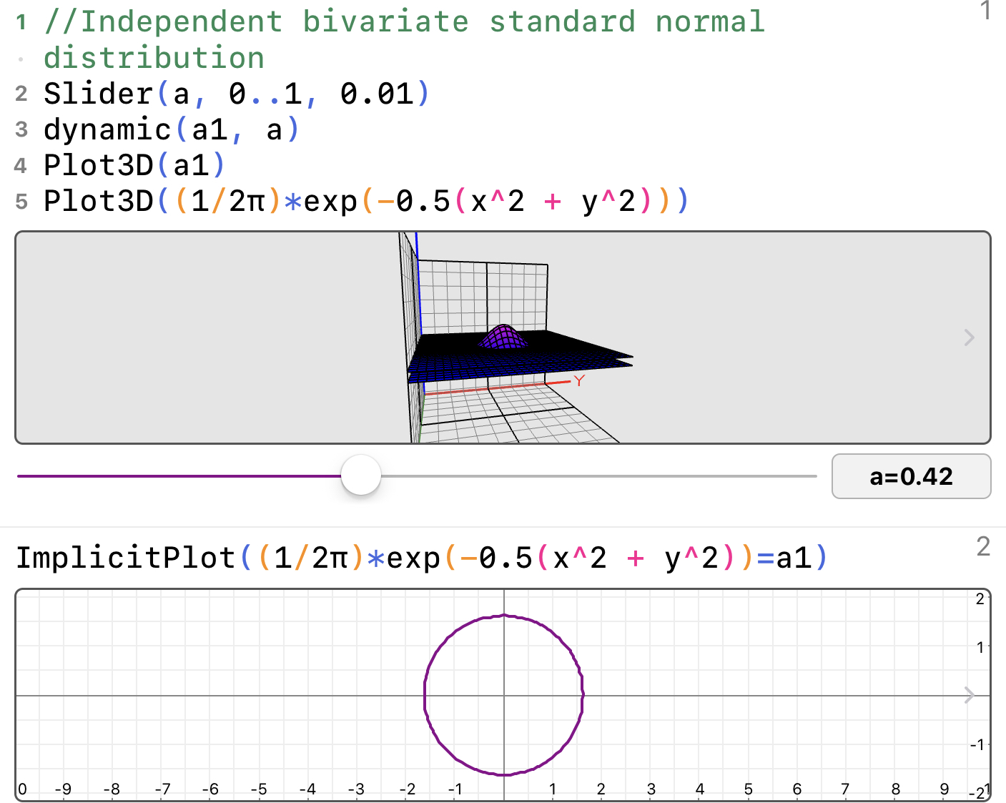Image resolution: width=1006 pixels, height=803 pixels.
Task: Click the Plot3D exp formula on line 5
Action: (x=365, y=201)
